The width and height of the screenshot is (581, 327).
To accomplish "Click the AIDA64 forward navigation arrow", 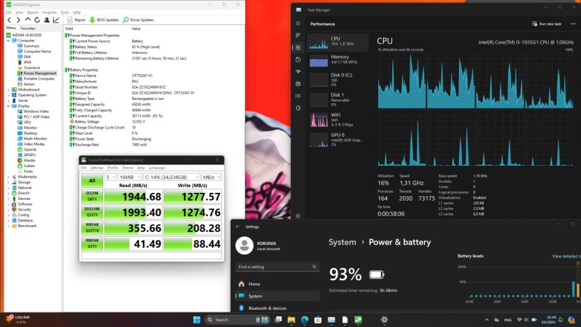I will 18,20.
